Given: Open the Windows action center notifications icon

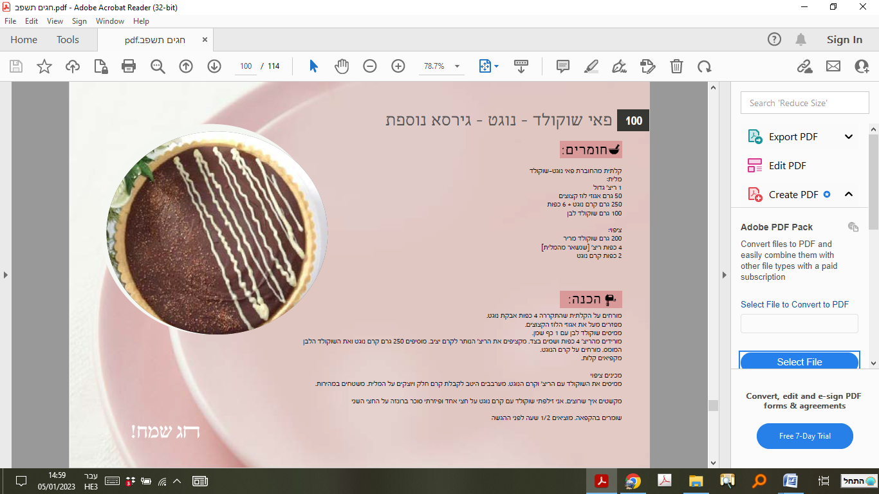Looking at the screenshot, I should pyautogui.click(x=21, y=481).
